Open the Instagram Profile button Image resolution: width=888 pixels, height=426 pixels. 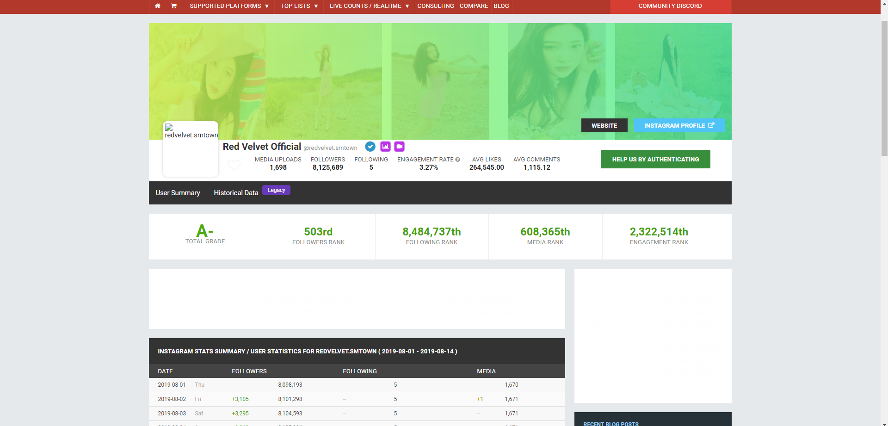coord(679,125)
